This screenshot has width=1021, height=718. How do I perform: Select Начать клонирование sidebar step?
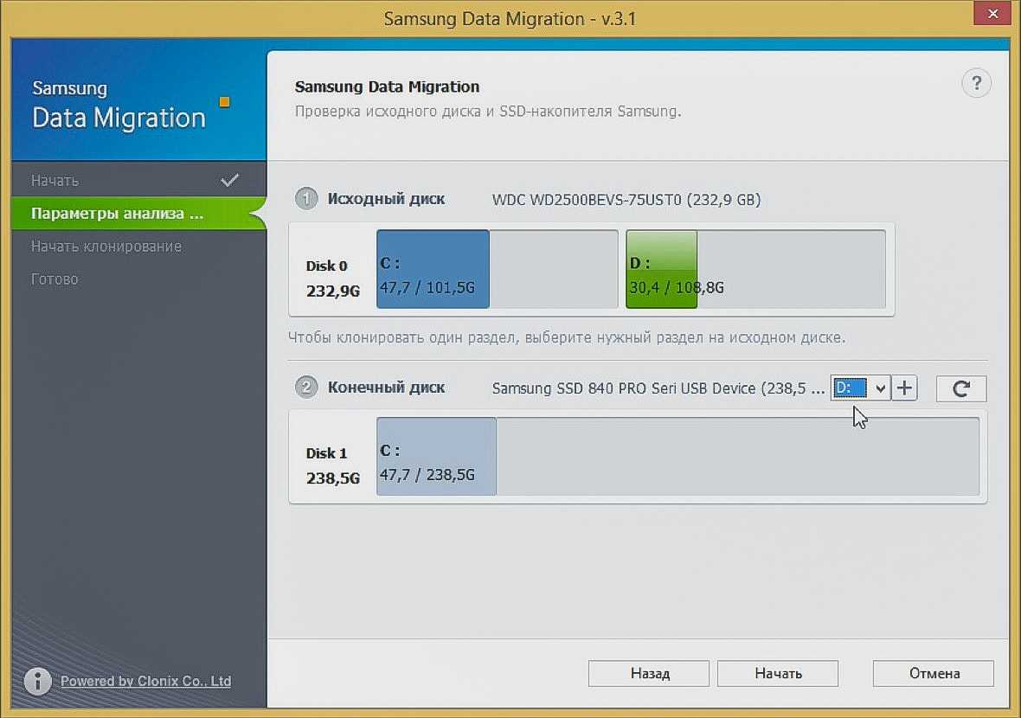pos(106,247)
